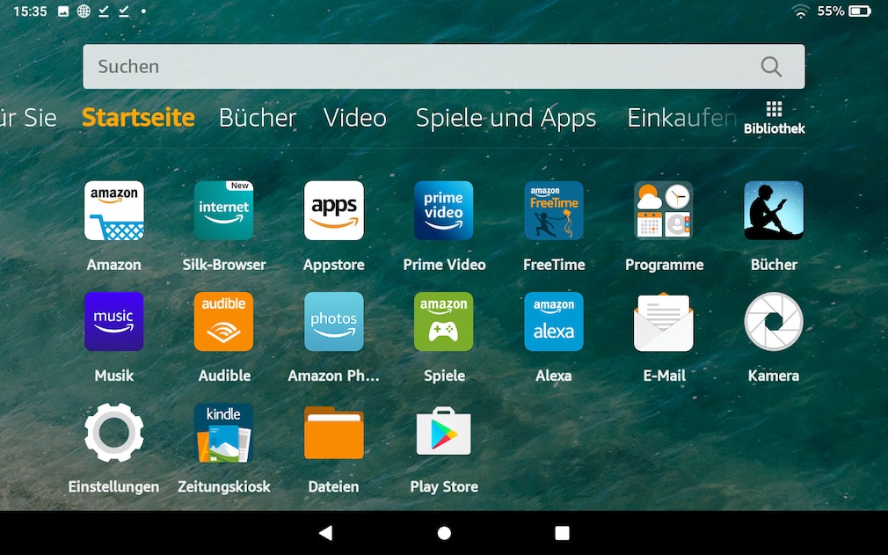Image resolution: width=888 pixels, height=555 pixels.
Task: Open the Bibliothek grid
Action: pyautogui.click(x=775, y=119)
